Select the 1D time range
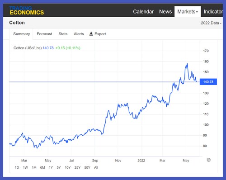226x180 pixels. [x=17, y=167]
